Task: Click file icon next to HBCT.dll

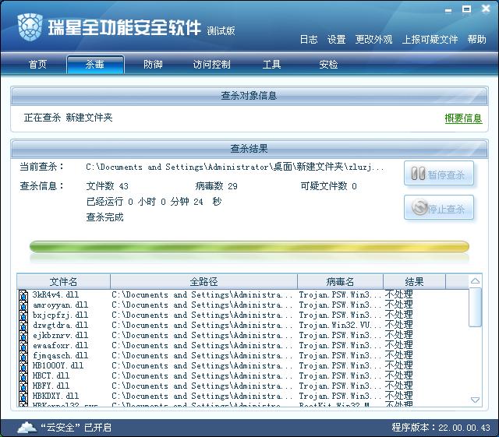Action: (23, 376)
